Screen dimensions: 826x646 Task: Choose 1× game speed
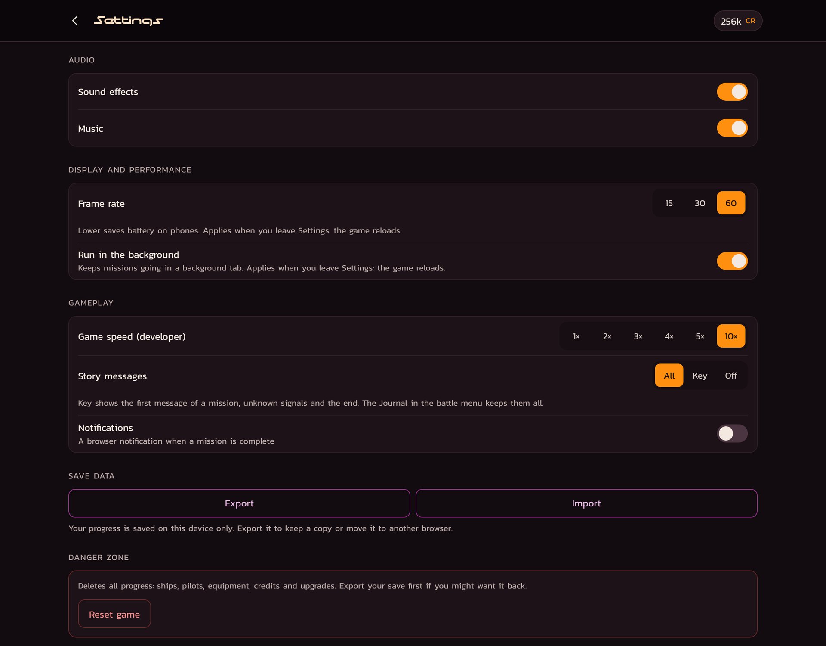576,336
